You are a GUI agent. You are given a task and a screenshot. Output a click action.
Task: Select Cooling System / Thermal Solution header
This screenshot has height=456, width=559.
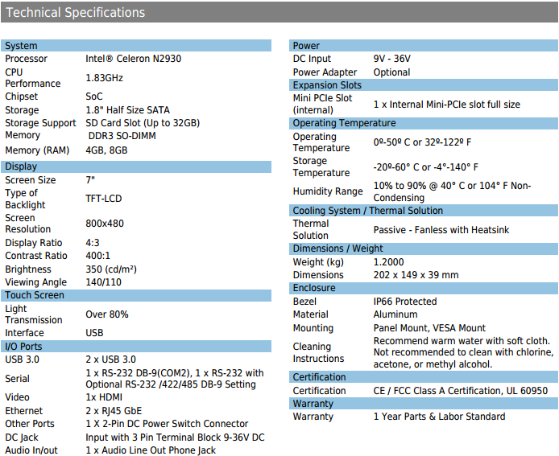[x=424, y=211]
